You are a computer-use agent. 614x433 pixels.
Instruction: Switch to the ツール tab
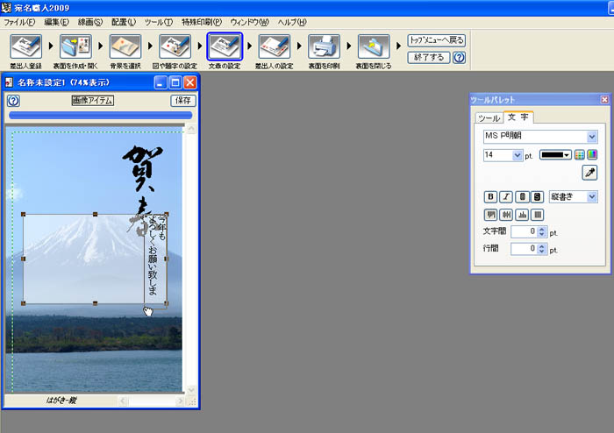coord(489,118)
